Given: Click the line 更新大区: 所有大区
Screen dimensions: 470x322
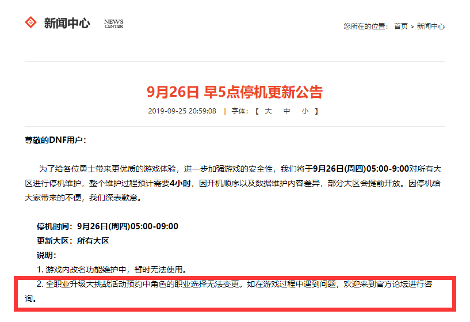Looking at the screenshot, I should [73, 241].
